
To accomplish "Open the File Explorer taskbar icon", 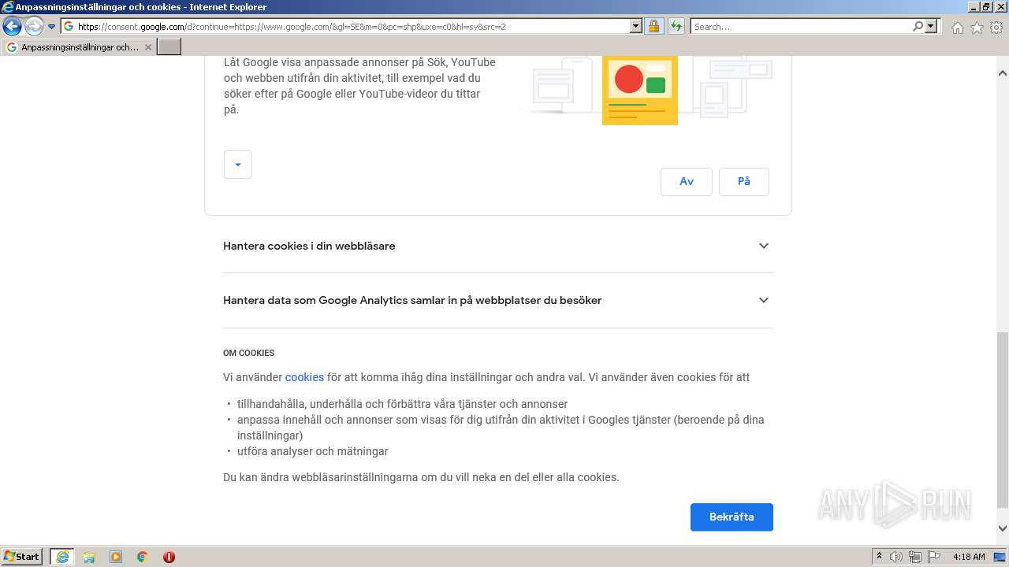I will pyautogui.click(x=89, y=557).
